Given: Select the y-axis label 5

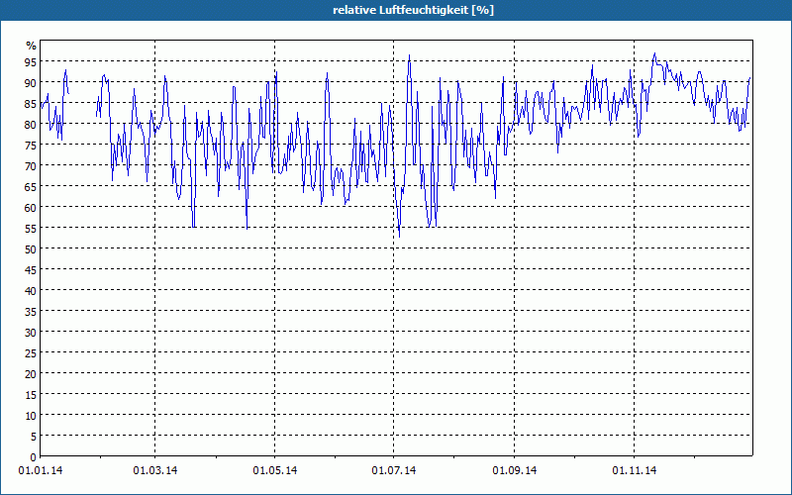Looking at the screenshot, I should point(34,437).
